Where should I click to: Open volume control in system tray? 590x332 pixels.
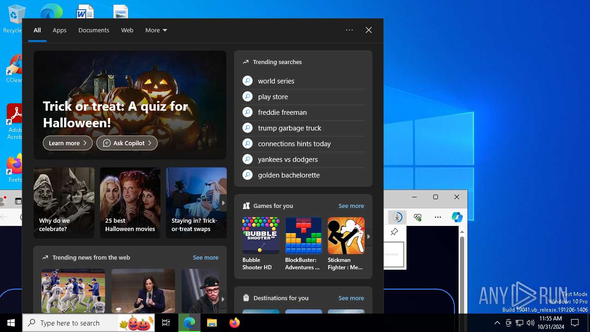pos(531,323)
